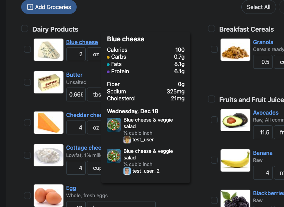Viewport: 284px width, 207px height.
Task: Open the Butter tbsp unit dropdown
Action: [x=94, y=94]
